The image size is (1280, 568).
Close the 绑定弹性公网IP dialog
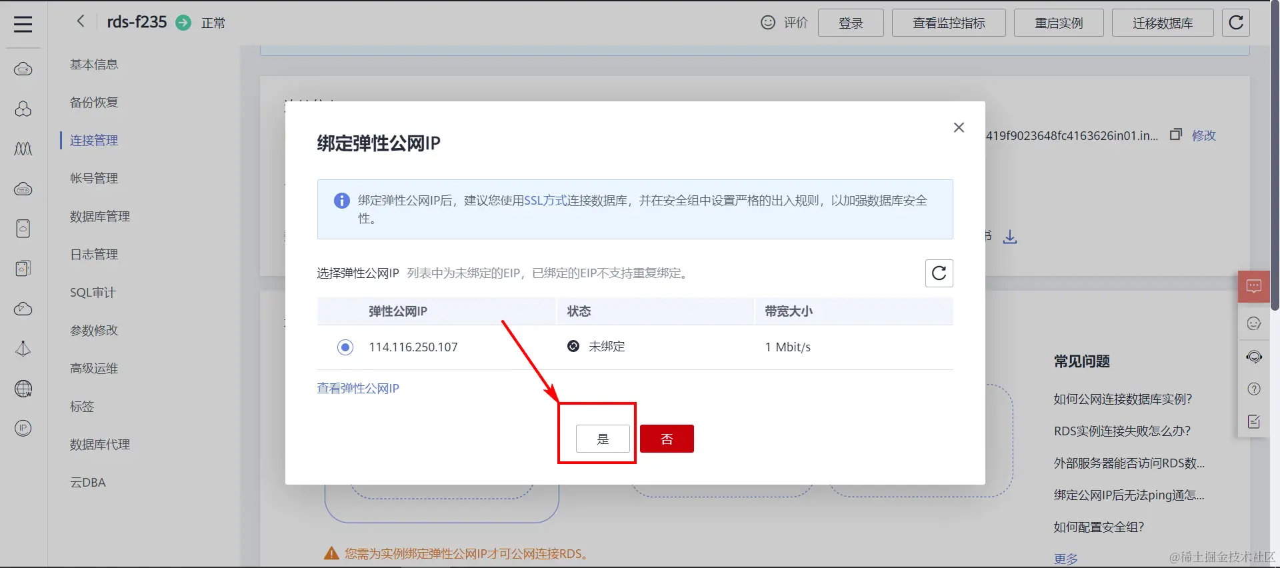tap(959, 127)
